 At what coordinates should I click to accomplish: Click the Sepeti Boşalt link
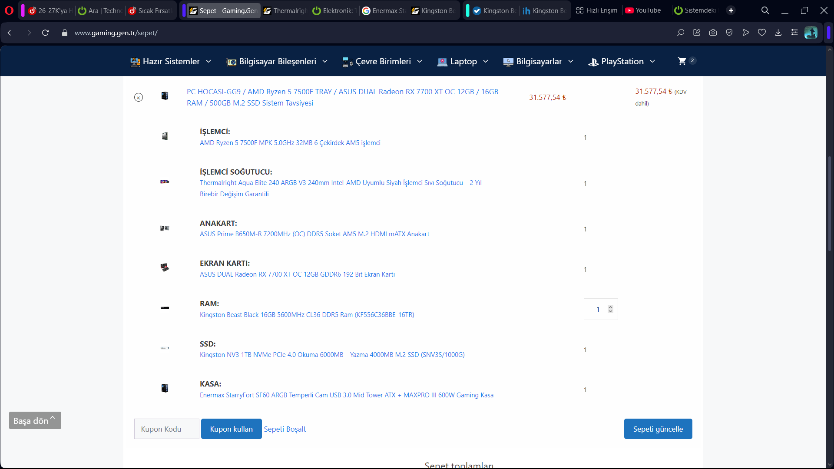click(285, 429)
